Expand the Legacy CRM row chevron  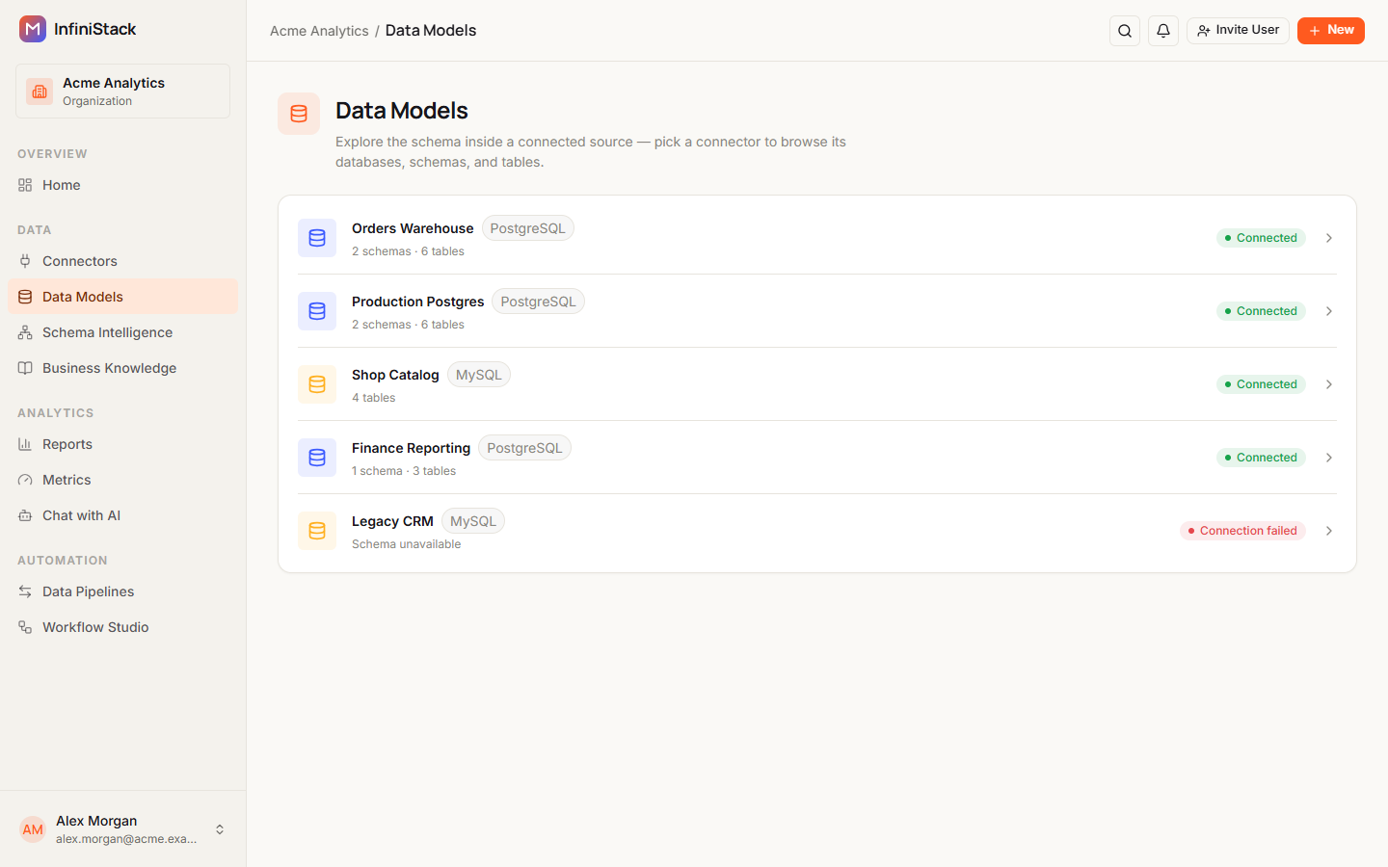click(1329, 531)
